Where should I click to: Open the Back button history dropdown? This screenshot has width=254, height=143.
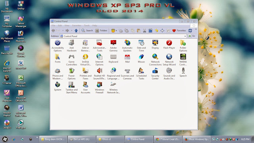(x=63, y=31)
